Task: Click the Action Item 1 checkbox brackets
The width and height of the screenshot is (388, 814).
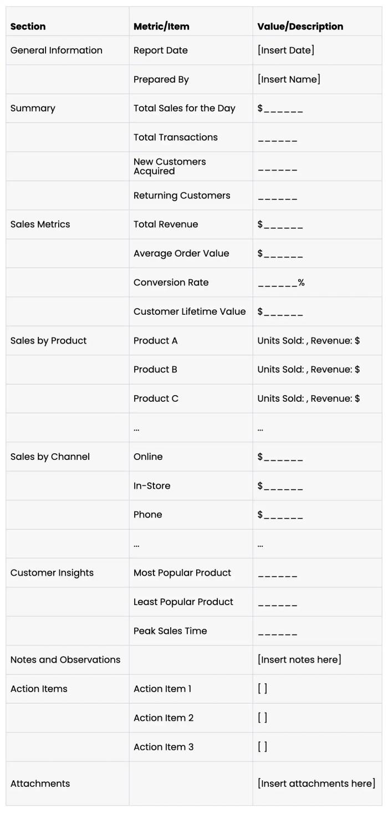Action: pos(262,689)
